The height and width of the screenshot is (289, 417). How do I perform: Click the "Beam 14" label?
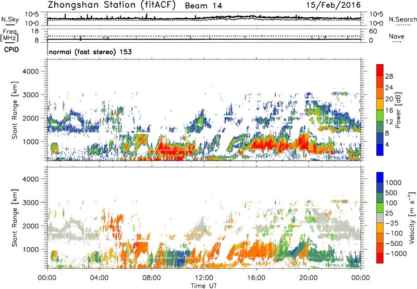tap(203, 6)
